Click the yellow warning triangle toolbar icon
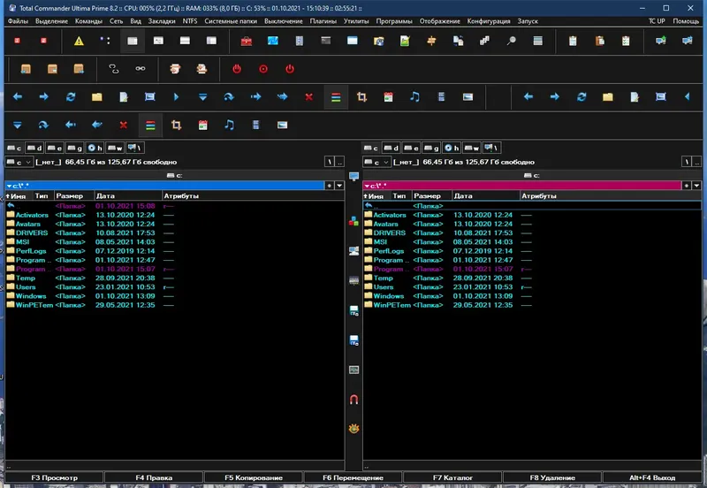Viewport: 707px width, 488px height. point(79,41)
